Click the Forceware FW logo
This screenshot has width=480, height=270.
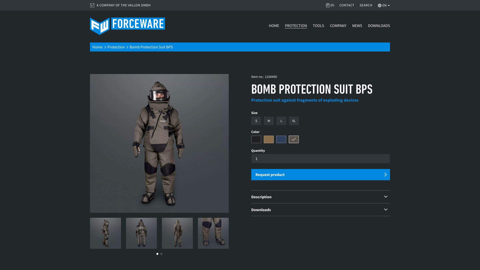point(100,26)
